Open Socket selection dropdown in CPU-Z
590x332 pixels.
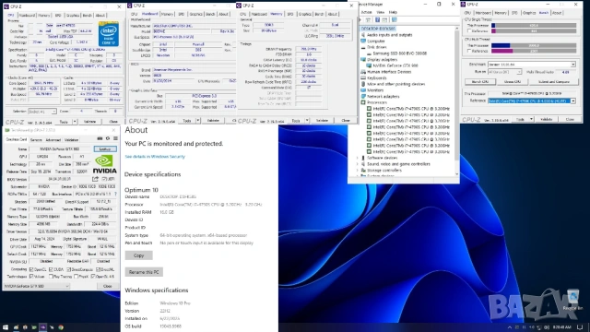pos(42,112)
